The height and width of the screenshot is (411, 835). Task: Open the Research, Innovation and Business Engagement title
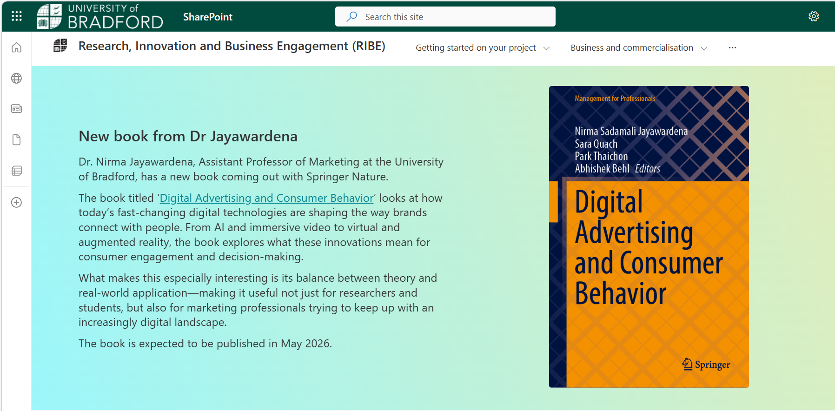(x=232, y=46)
